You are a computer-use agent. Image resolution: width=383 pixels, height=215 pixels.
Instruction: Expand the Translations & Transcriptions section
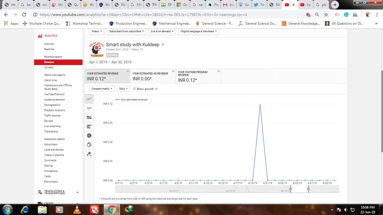77,192
